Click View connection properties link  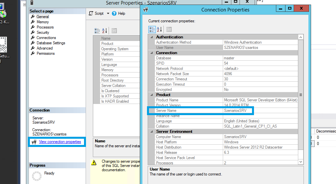pos(60,142)
